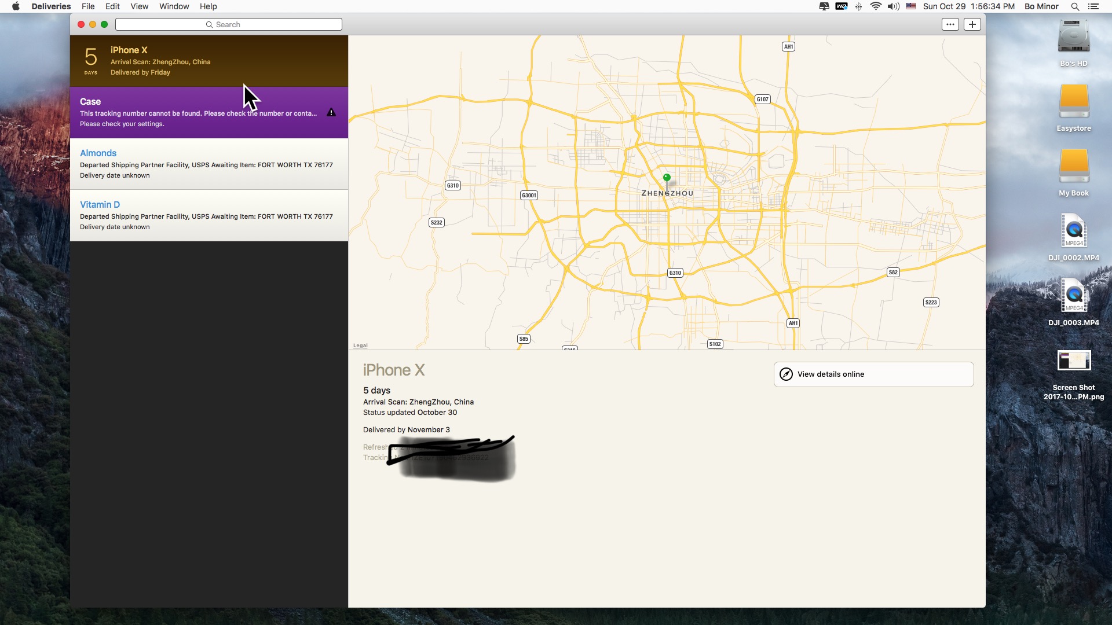The width and height of the screenshot is (1112, 625).
Task: Click the S223 road marker on map
Action: (931, 302)
